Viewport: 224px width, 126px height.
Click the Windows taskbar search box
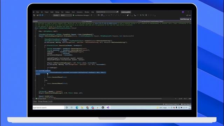pyautogui.click(x=48, y=107)
